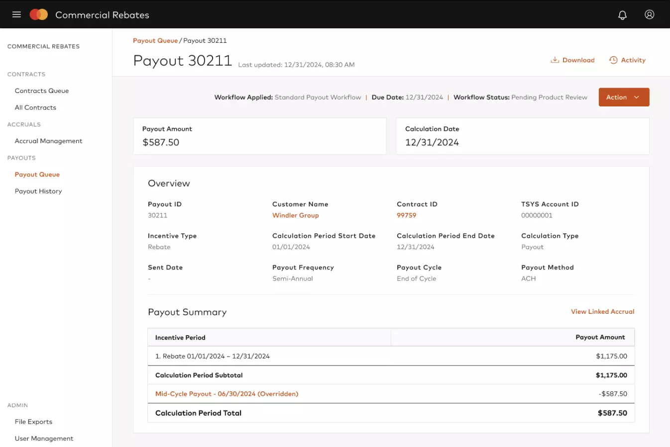
Task: Click the Overview section heading
Action: point(169,183)
